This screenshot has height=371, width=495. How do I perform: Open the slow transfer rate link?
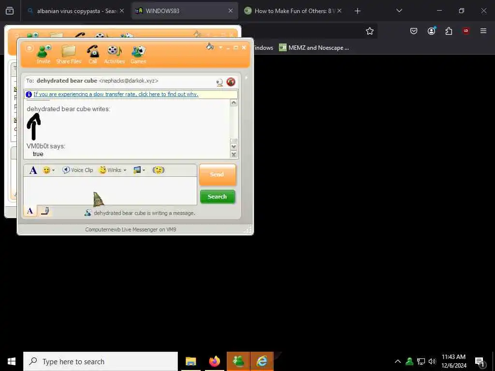tap(116, 94)
